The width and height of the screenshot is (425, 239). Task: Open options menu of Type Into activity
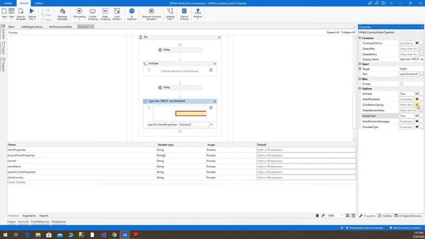(x=211, y=108)
